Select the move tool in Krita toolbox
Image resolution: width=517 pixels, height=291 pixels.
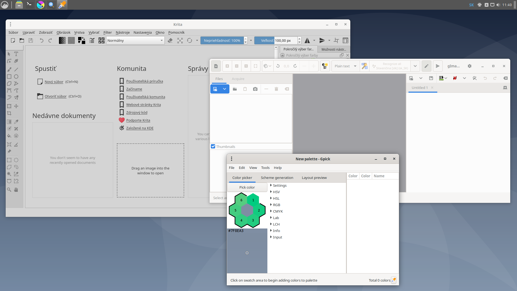point(16,106)
